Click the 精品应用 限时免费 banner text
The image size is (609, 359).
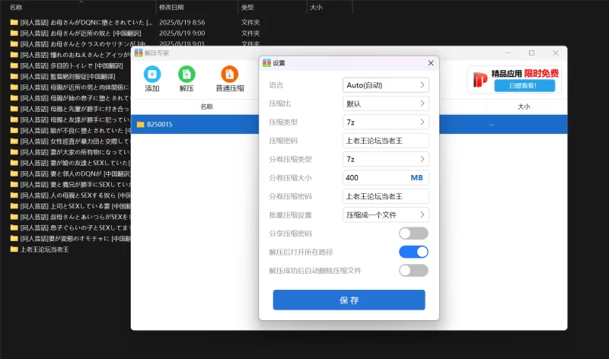click(x=525, y=73)
